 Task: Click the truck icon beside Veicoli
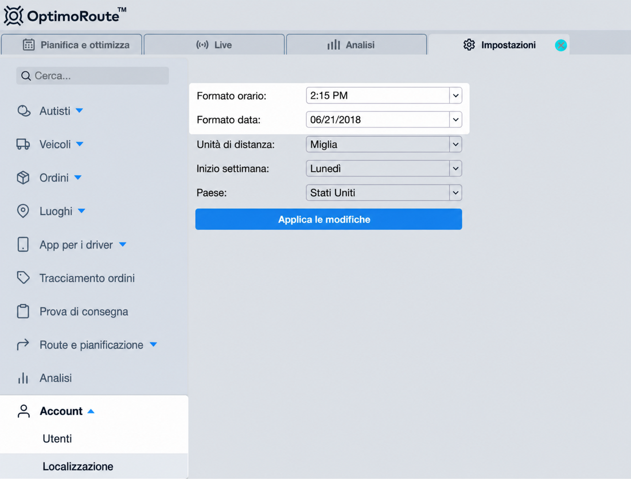click(x=23, y=144)
